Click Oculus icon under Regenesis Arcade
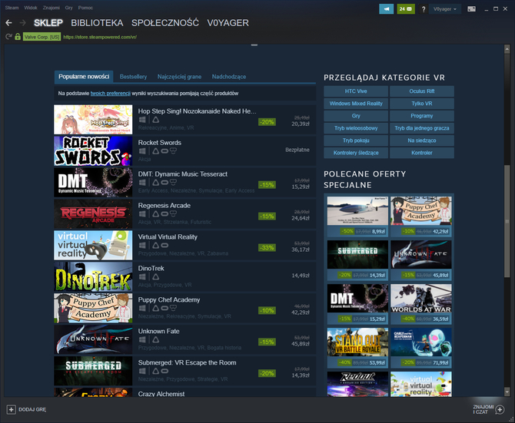 pos(164,214)
